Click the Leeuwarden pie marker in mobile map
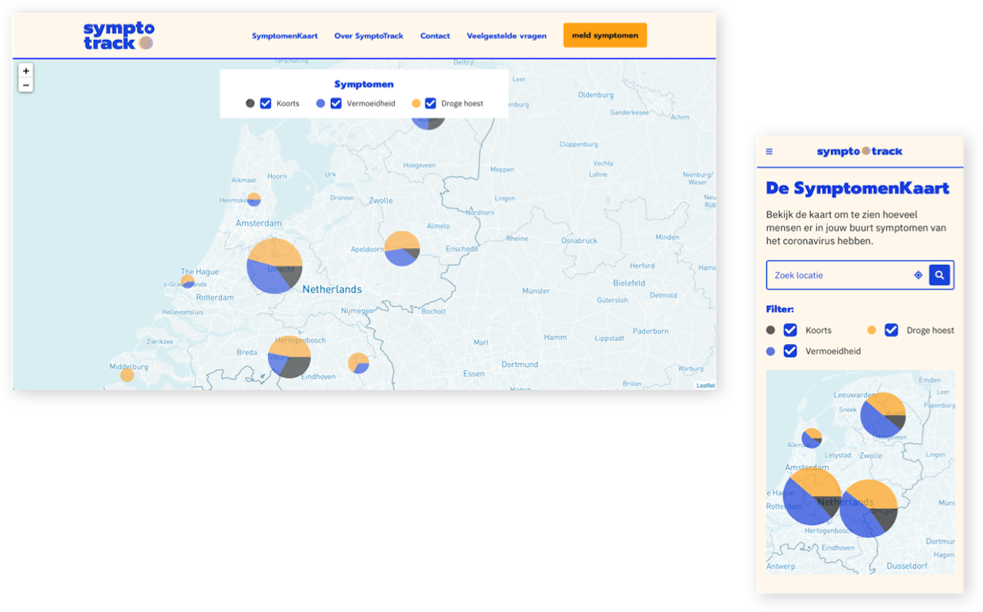 (x=883, y=415)
